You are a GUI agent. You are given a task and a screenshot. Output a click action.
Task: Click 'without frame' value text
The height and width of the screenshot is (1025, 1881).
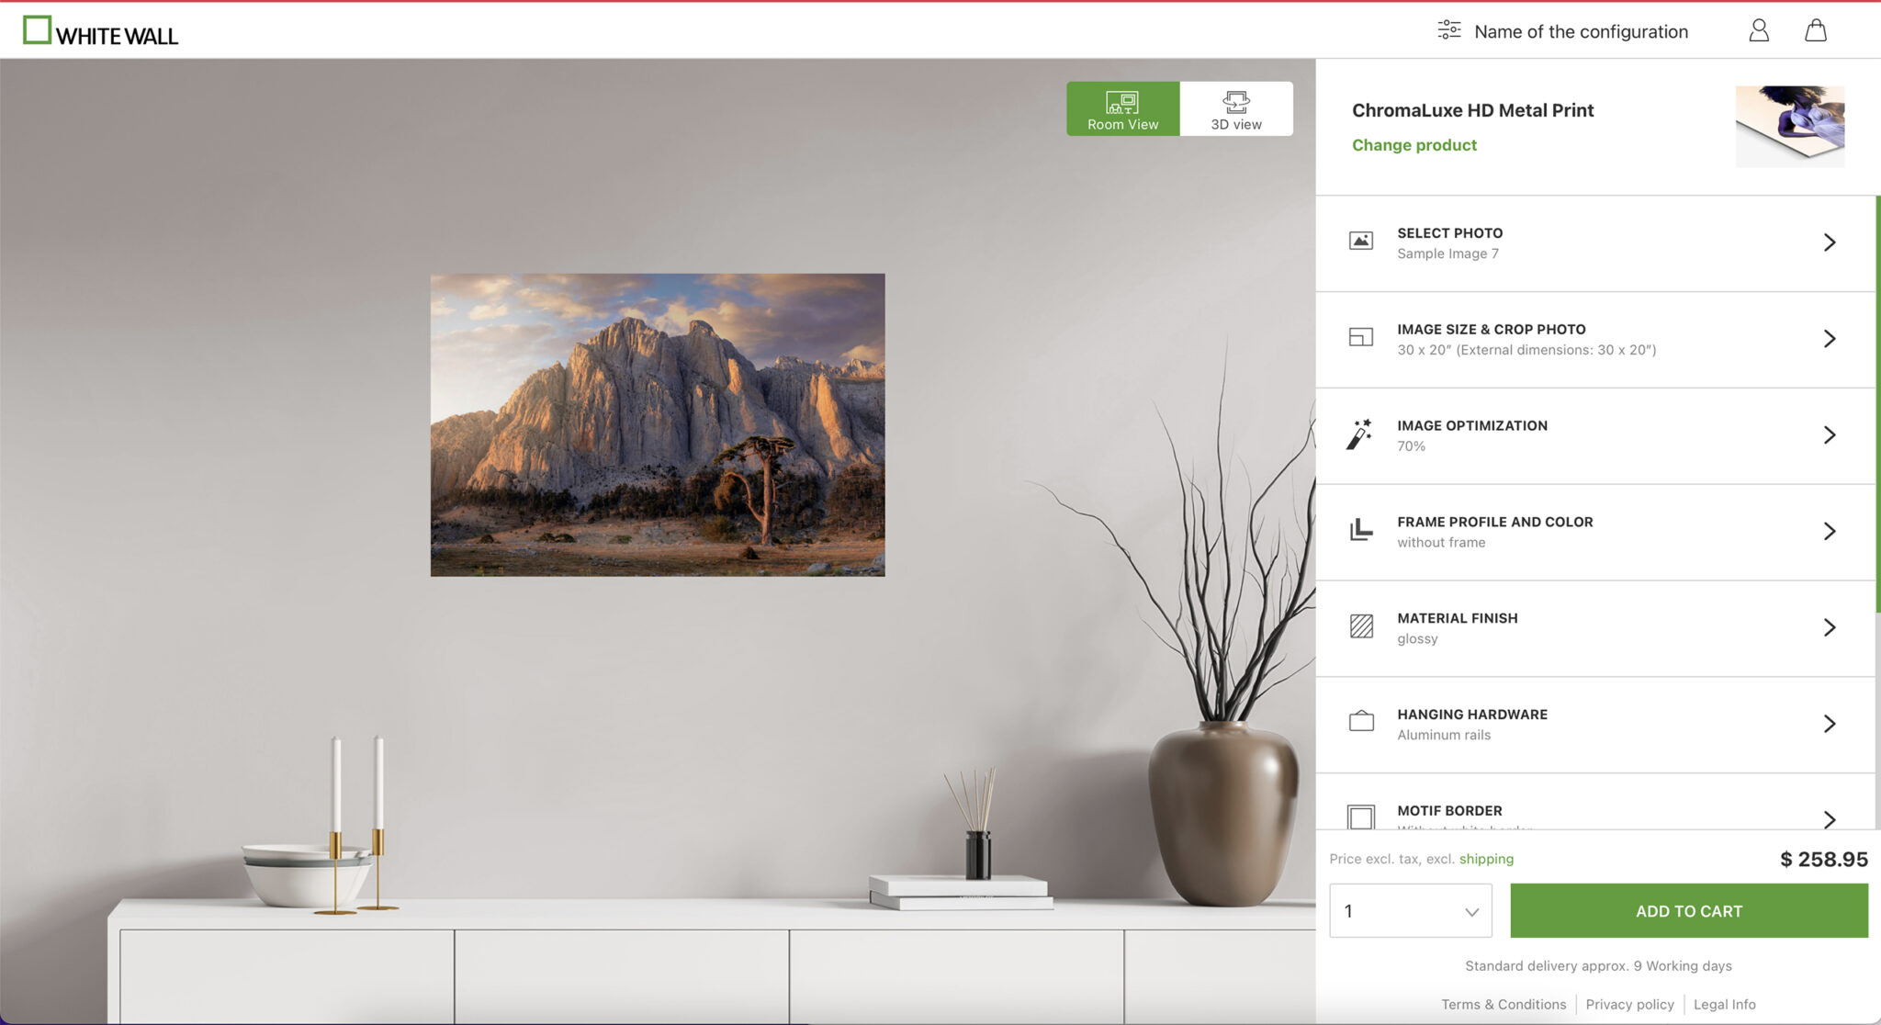1441,543
